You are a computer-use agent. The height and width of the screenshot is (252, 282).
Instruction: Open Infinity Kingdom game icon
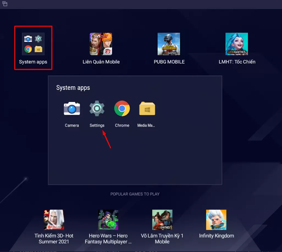tap(216, 220)
